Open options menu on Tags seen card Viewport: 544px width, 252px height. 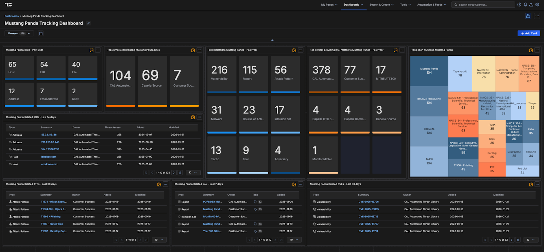tap(537, 50)
